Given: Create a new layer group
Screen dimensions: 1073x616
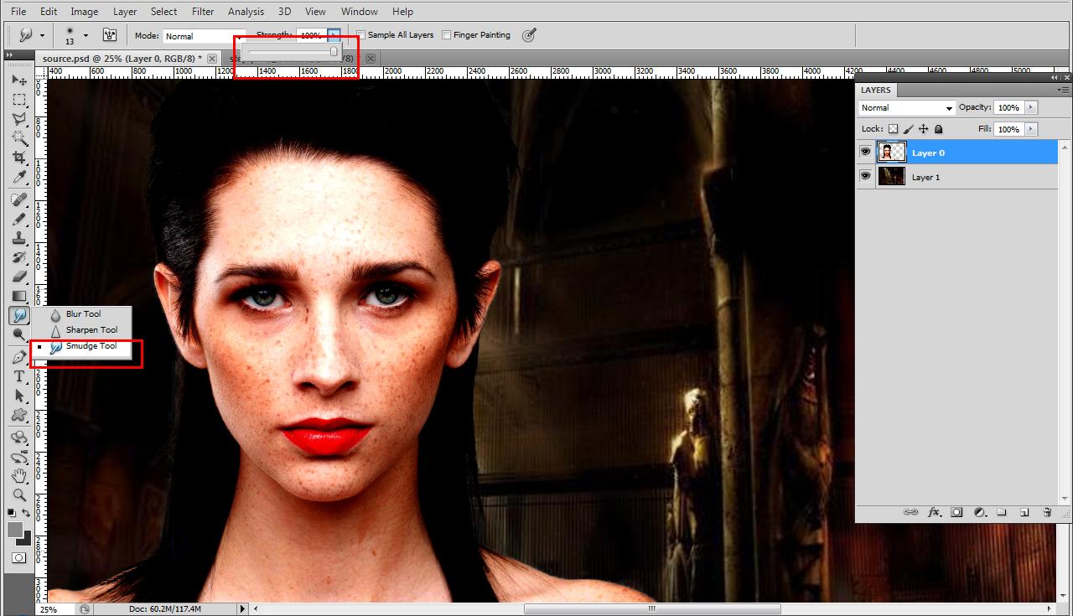Looking at the screenshot, I should [1002, 512].
